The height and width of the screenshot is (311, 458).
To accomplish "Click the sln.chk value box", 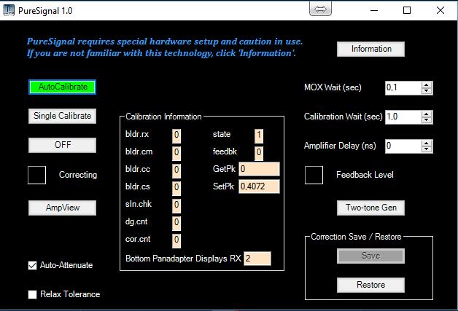I will pos(176,206).
